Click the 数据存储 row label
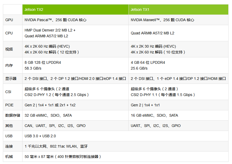 13,115
